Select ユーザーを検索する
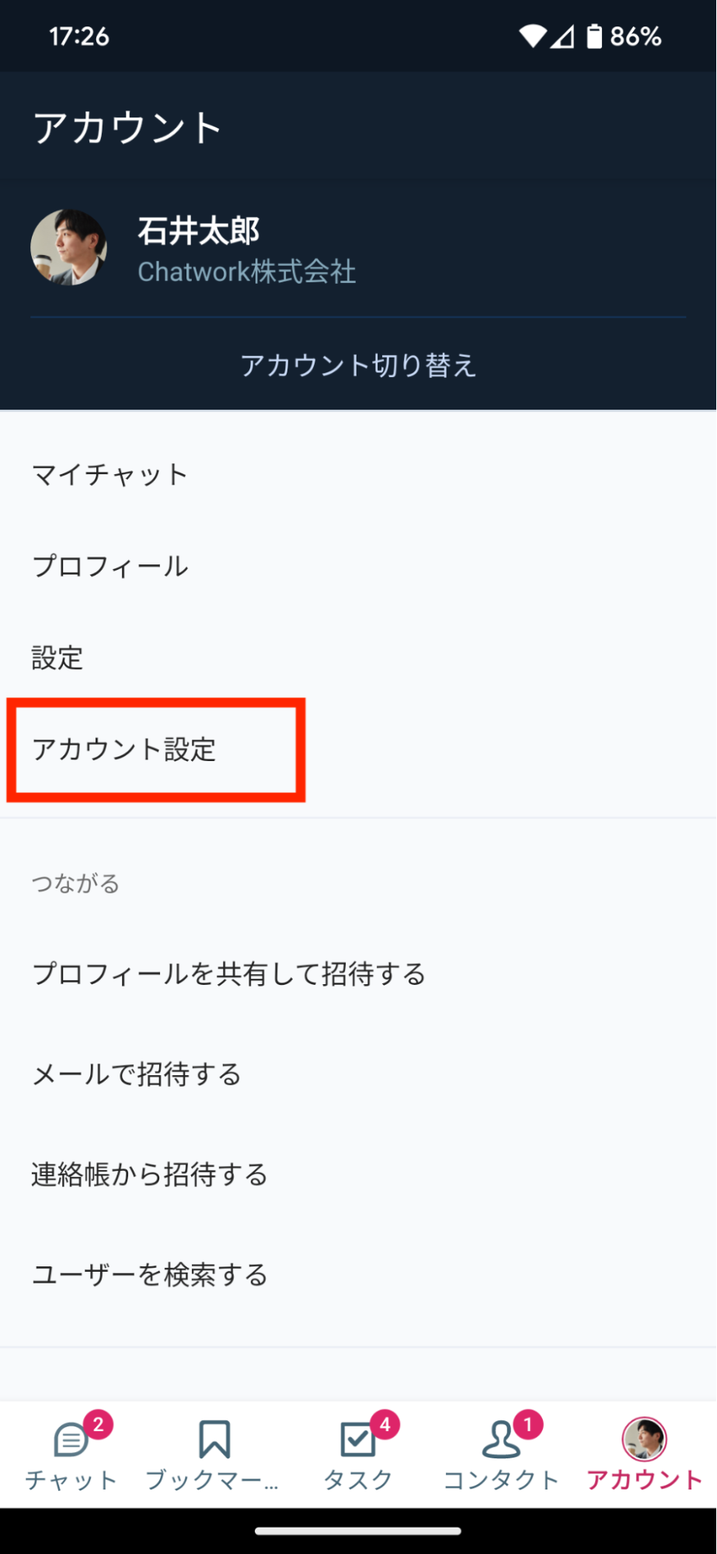This screenshot has width=717, height=1554. tap(358, 1274)
